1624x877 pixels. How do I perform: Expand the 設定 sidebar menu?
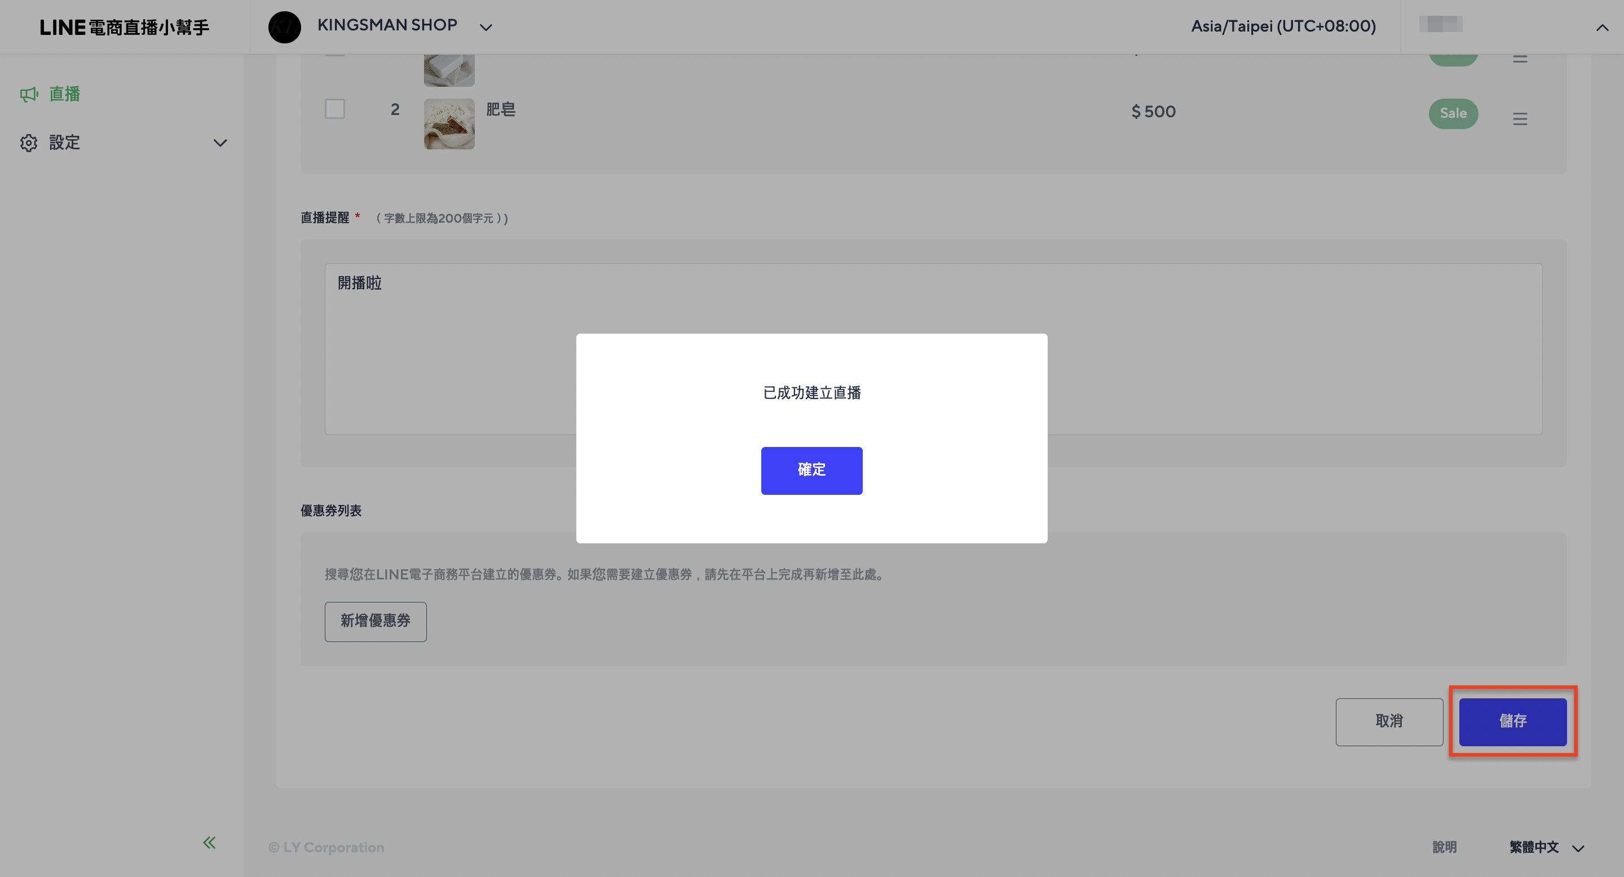[x=122, y=143]
